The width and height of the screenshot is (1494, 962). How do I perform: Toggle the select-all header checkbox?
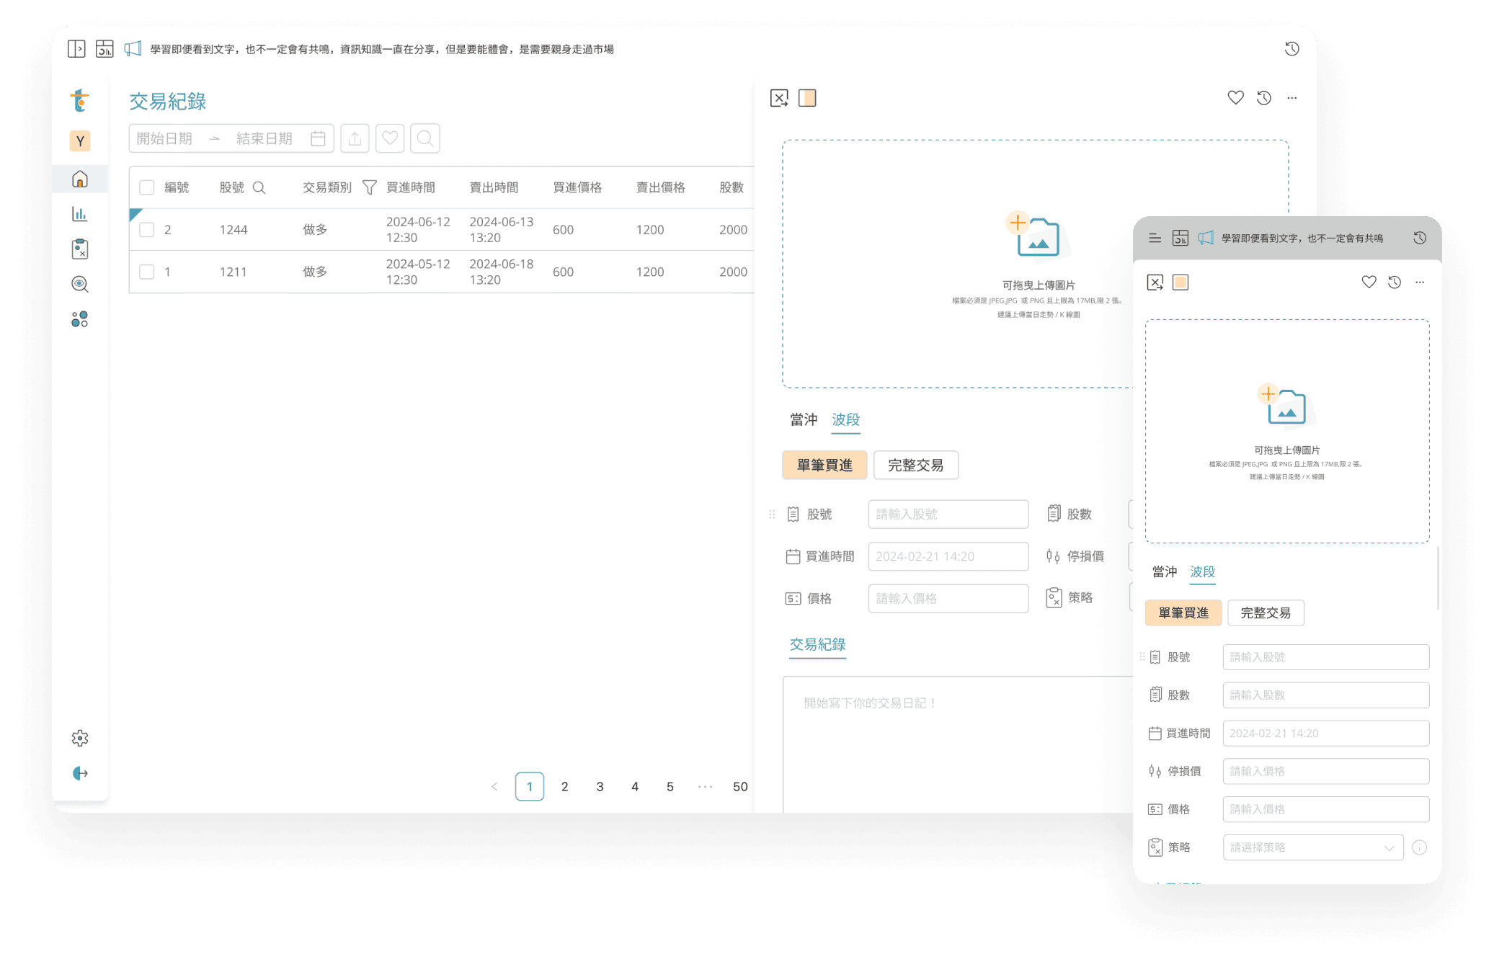pyautogui.click(x=147, y=187)
